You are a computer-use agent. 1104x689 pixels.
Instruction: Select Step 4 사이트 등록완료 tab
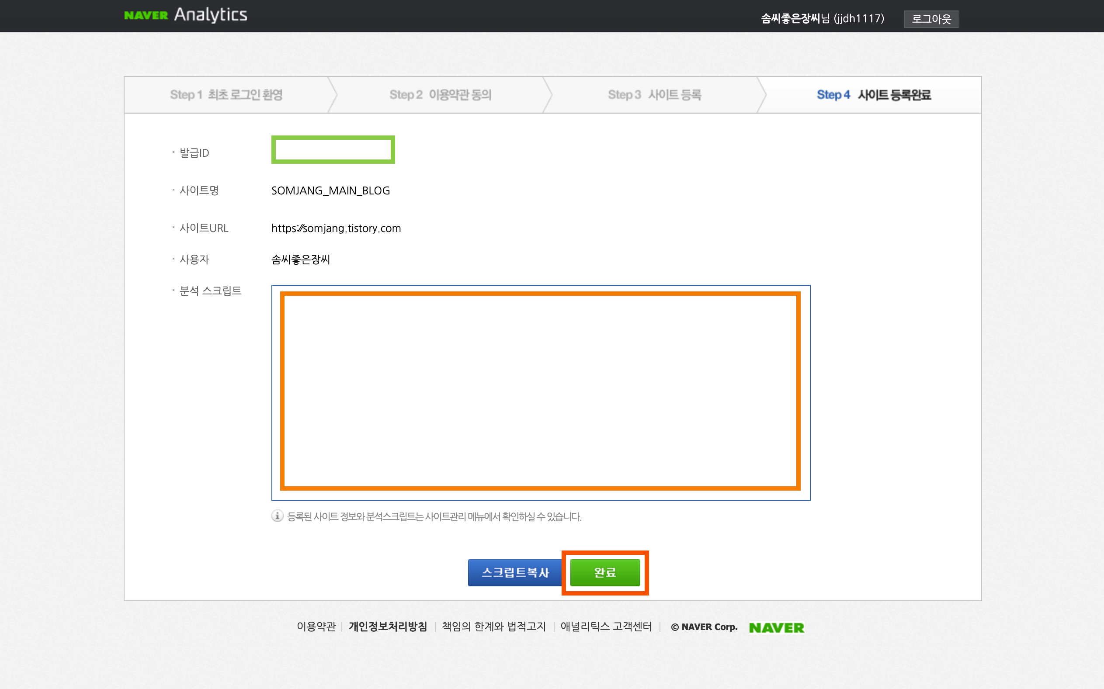(874, 95)
